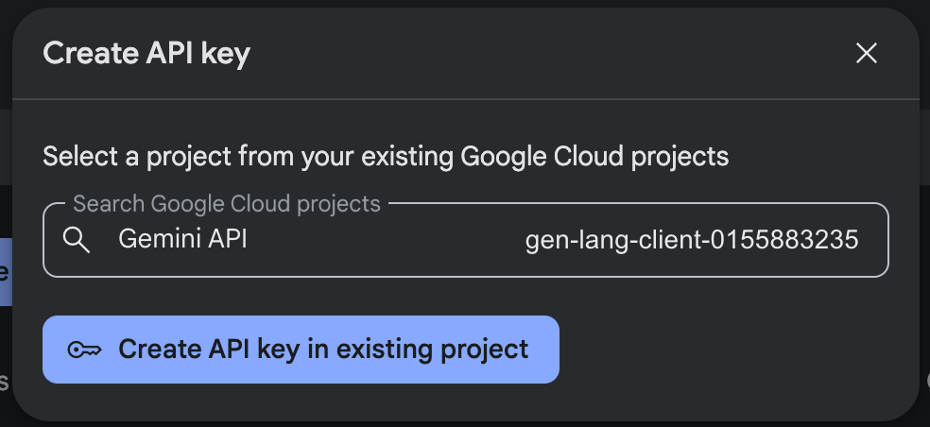This screenshot has width=930, height=427.
Task: Click the magnifier search icon
Action: [76, 240]
